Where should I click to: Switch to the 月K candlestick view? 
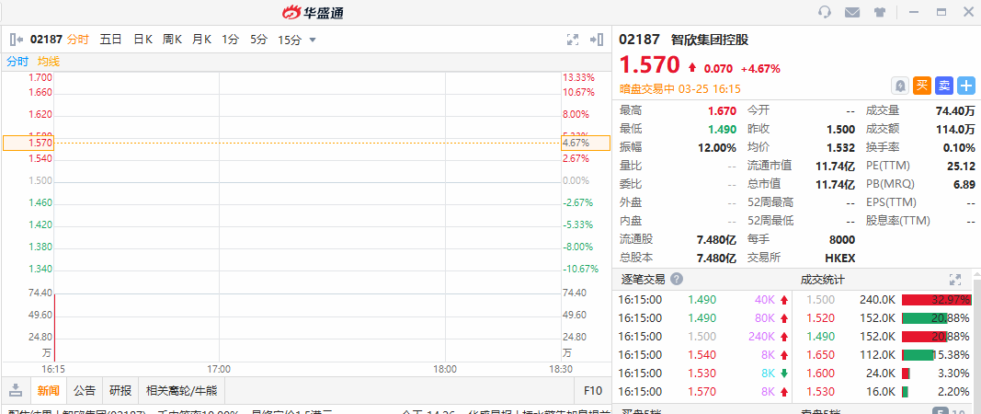(201, 40)
